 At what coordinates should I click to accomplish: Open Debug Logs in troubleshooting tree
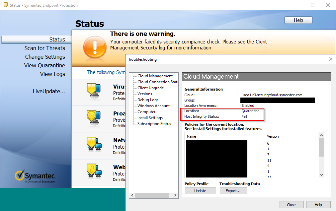point(148,100)
